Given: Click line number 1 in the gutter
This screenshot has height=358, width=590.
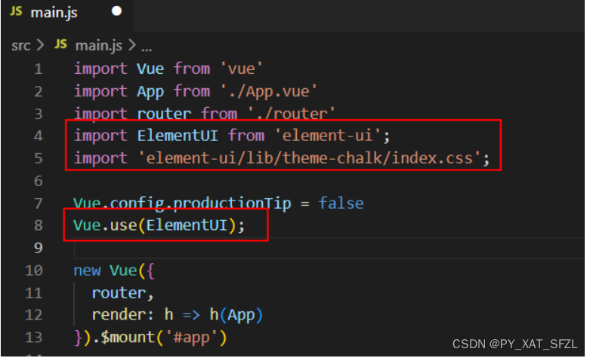Looking at the screenshot, I should click(39, 69).
